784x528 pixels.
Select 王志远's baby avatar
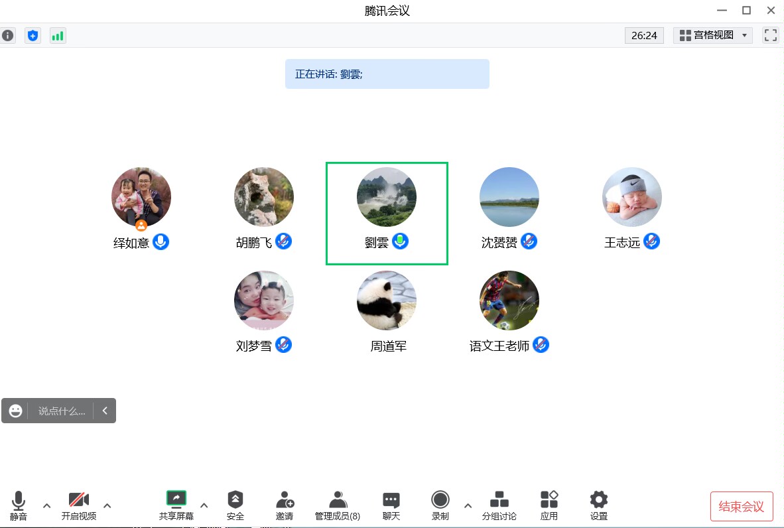[632, 197]
